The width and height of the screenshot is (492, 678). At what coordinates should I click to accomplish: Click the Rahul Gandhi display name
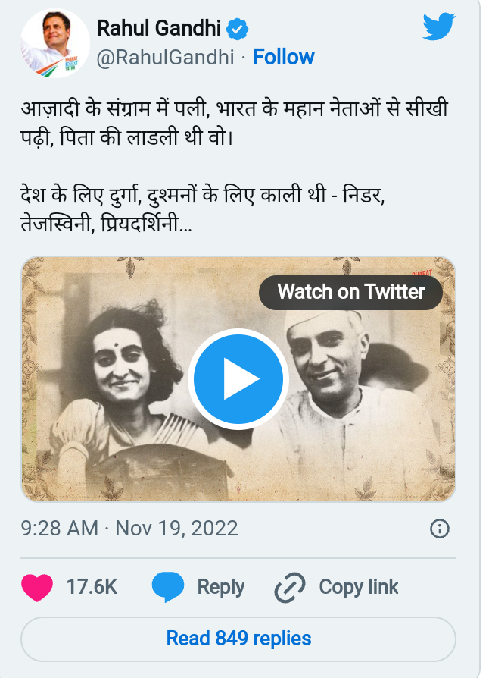[x=159, y=29]
